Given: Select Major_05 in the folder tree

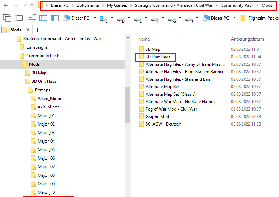Looking at the screenshot, I should (x=43, y=150).
